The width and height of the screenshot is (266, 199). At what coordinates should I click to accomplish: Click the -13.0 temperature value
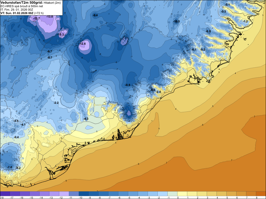(x=49, y=16)
